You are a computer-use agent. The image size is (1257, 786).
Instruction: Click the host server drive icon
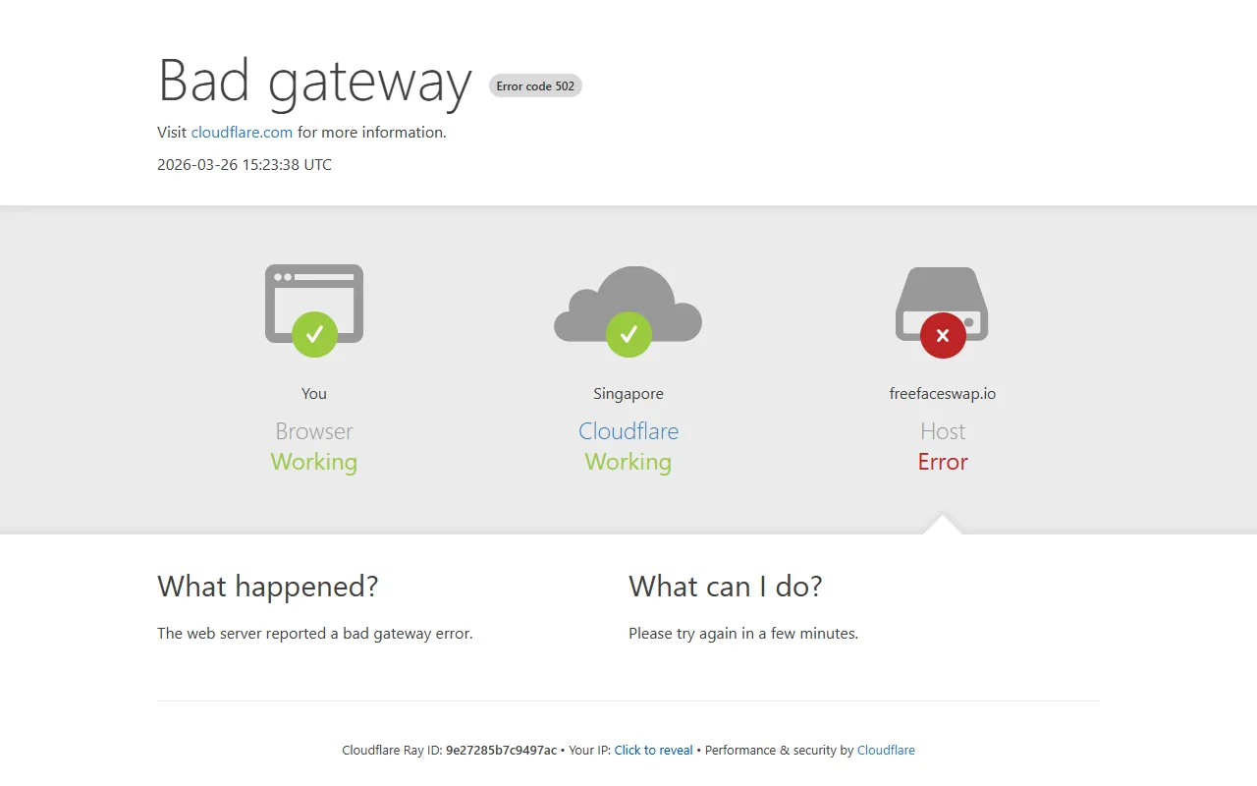click(943, 304)
